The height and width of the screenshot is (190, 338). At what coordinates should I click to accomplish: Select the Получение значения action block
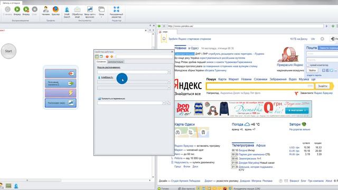pos(61,83)
